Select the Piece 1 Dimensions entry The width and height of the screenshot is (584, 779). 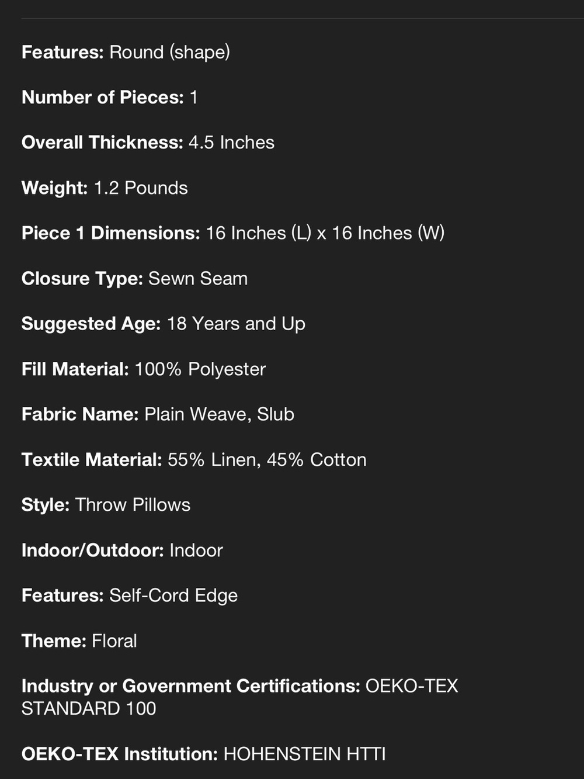tap(233, 233)
